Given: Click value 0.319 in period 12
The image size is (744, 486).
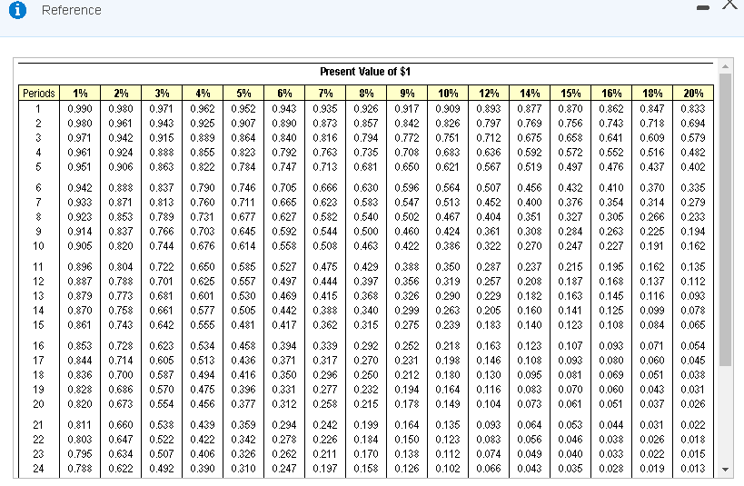Looking at the screenshot, I should pos(448,282).
